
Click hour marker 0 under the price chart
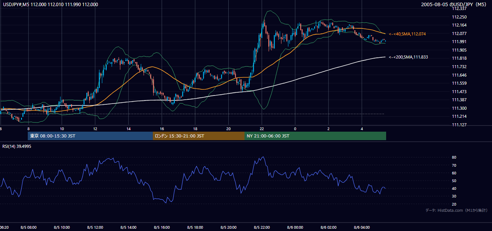point(295,129)
